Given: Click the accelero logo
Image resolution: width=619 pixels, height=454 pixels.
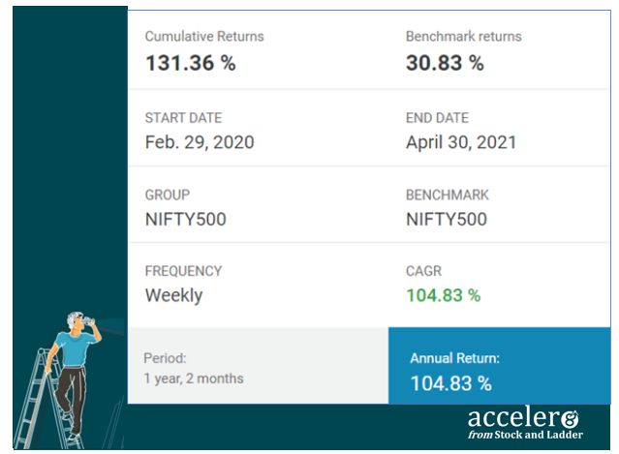Looking at the screenshot, I should [525, 424].
